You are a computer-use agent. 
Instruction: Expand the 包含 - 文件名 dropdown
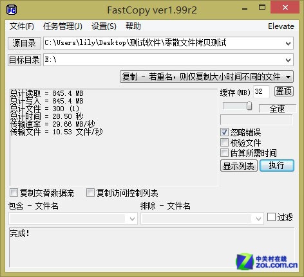click(132, 219)
